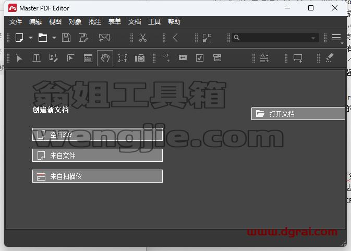Click the Cut scissors icon

143,38
